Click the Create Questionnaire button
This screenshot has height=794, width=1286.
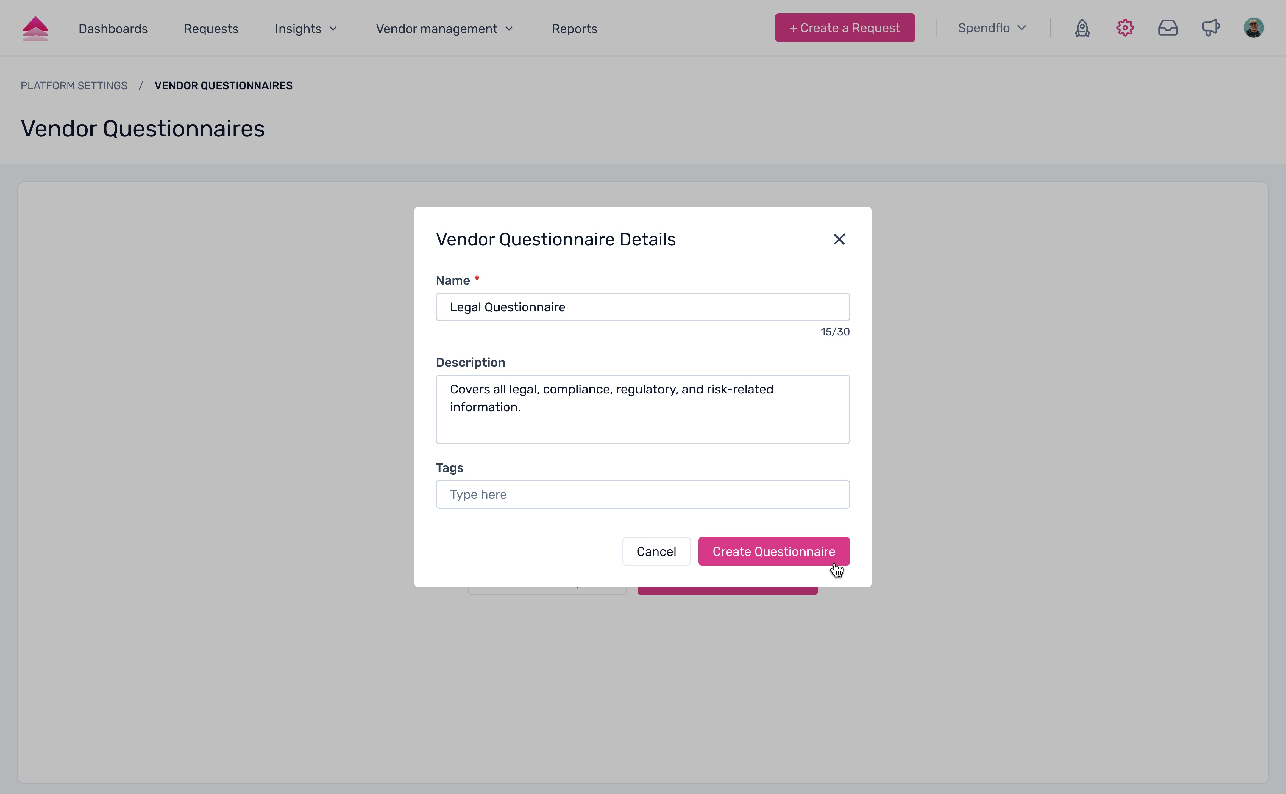(773, 551)
